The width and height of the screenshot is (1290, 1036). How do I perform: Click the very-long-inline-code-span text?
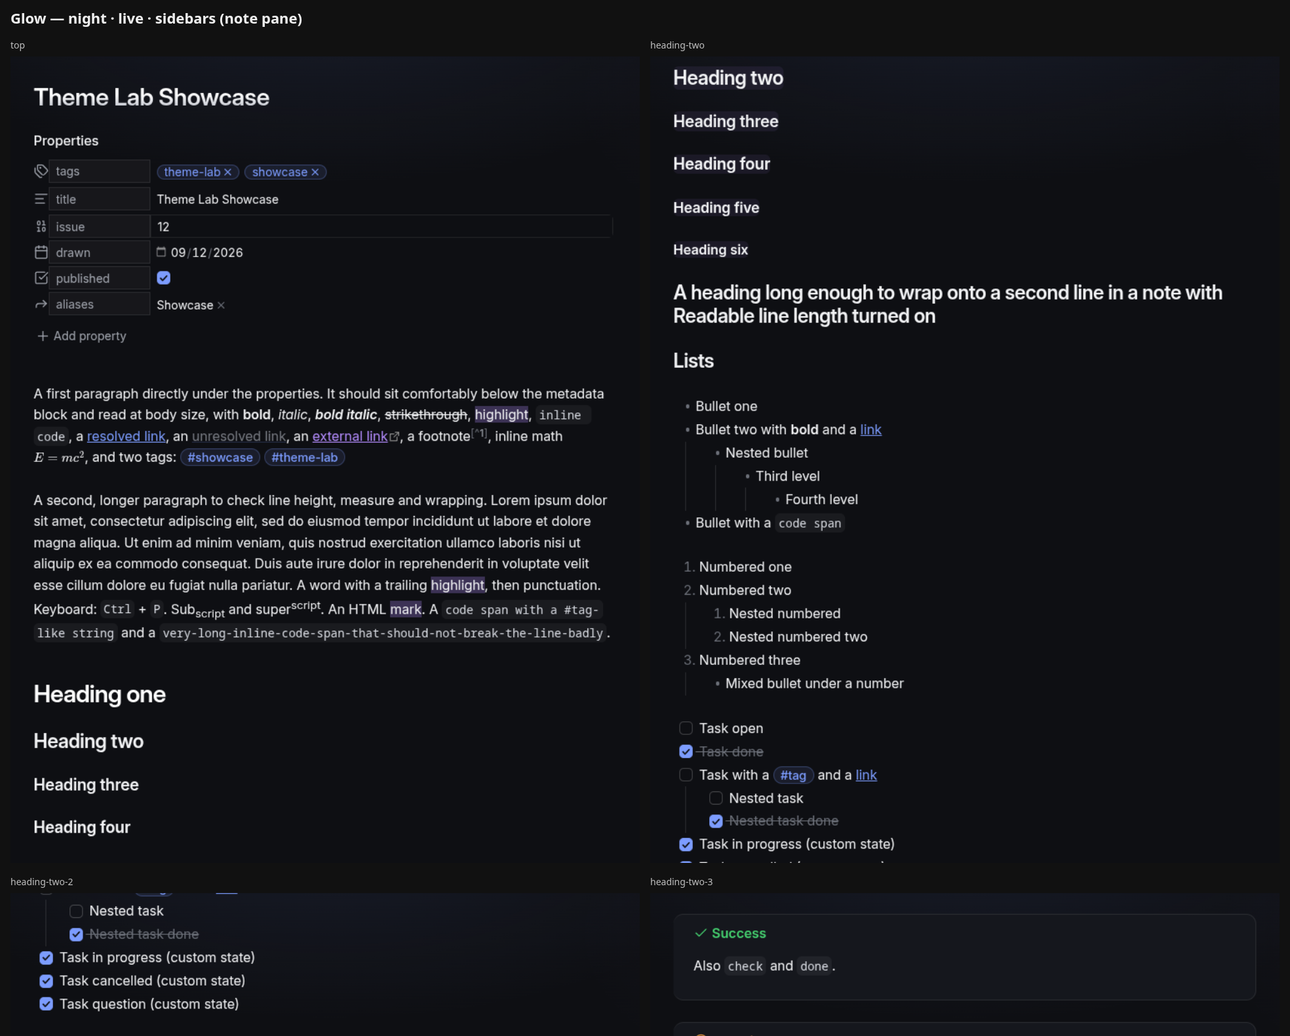point(383,633)
